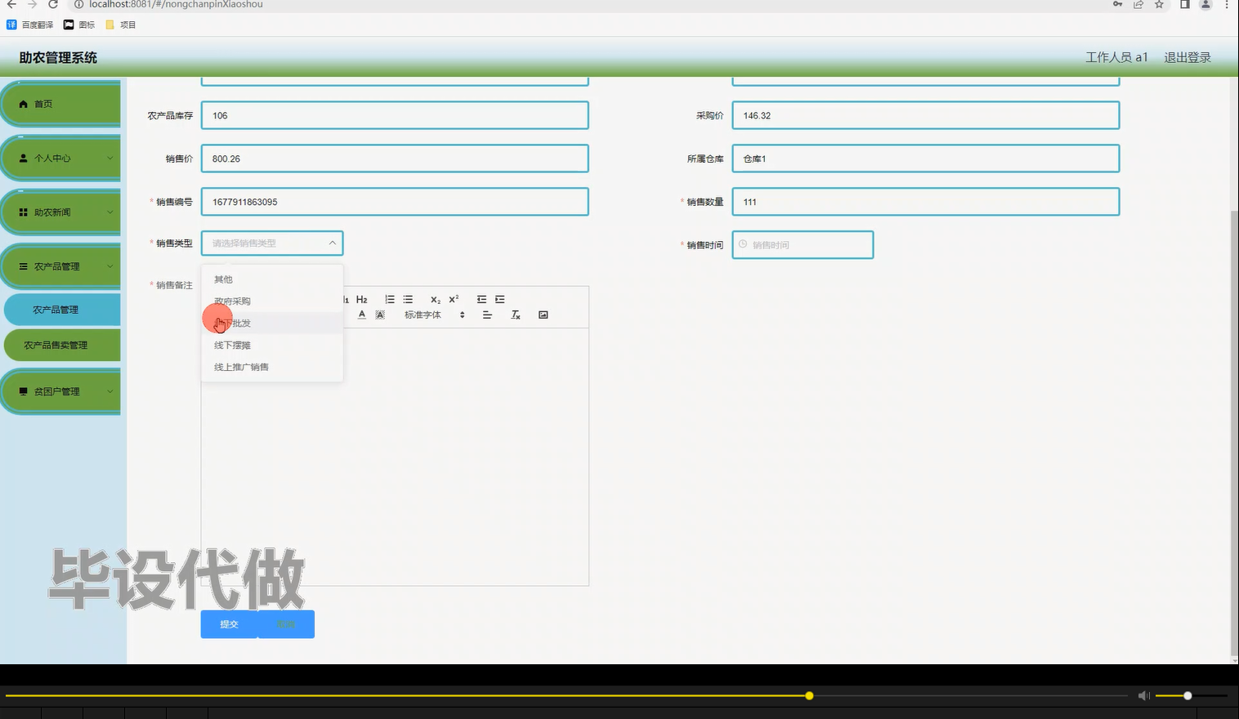Bookmark this page with the star
Screen dimensions: 1239x719
(1159, 5)
